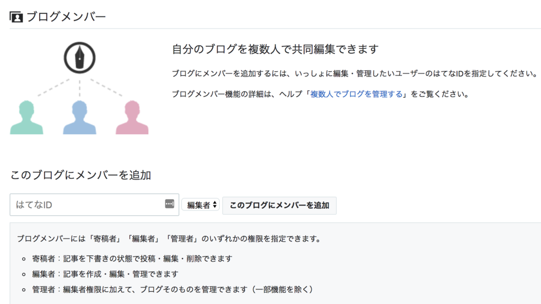Click the blog member icon beside the ブログメンバー heading
The image size is (541, 304).
click(x=16, y=16)
